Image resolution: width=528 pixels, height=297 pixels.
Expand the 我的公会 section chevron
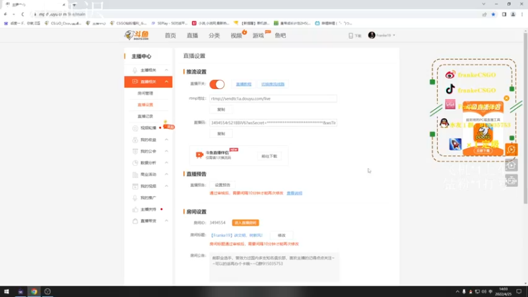pyautogui.click(x=166, y=151)
